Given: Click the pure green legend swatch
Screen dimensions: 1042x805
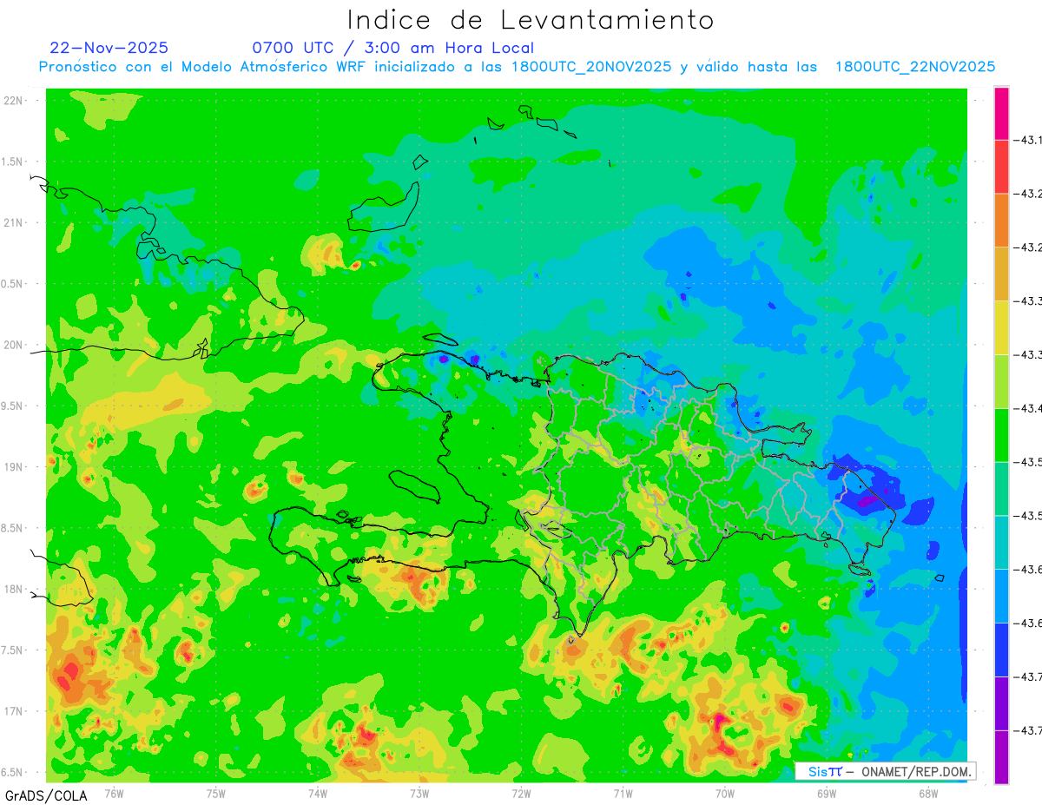Looking at the screenshot, I should tap(1001, 435).
